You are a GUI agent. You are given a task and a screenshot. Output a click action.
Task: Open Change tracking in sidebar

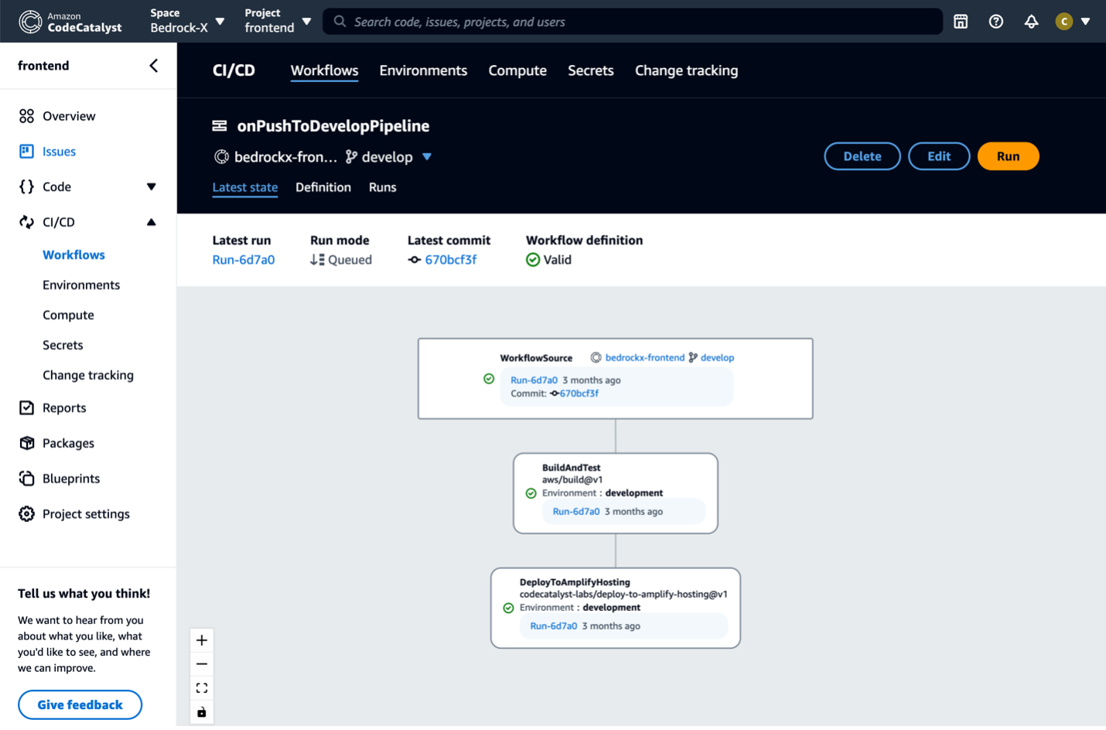point(88,375)
